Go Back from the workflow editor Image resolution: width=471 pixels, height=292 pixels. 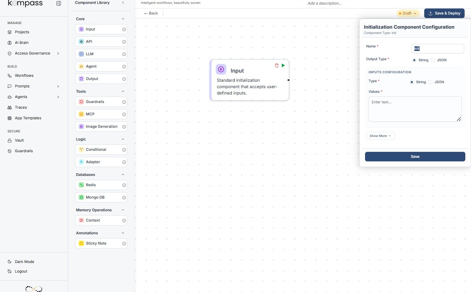(x=151, y=13)
